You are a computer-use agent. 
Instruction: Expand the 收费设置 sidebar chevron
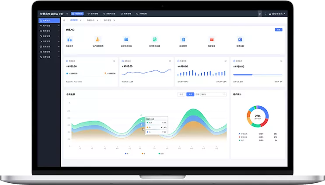[x=59, y=57]
